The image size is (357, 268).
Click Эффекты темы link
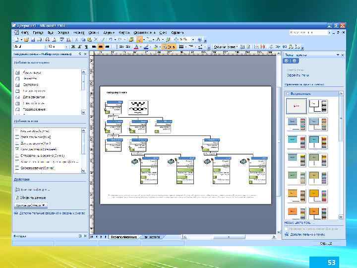click(x=298, y=75)
